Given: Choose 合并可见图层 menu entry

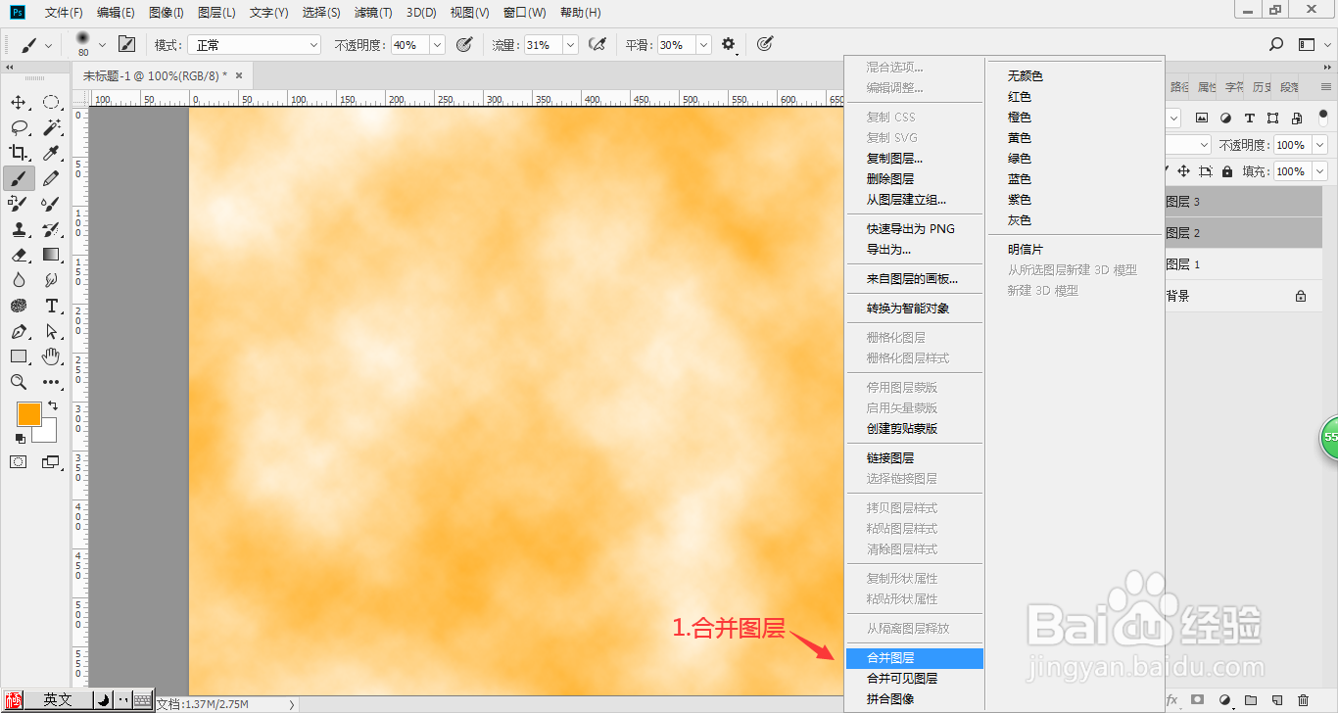Looking at the screenshot, I should pyautogui.click(x=914, y=679).
